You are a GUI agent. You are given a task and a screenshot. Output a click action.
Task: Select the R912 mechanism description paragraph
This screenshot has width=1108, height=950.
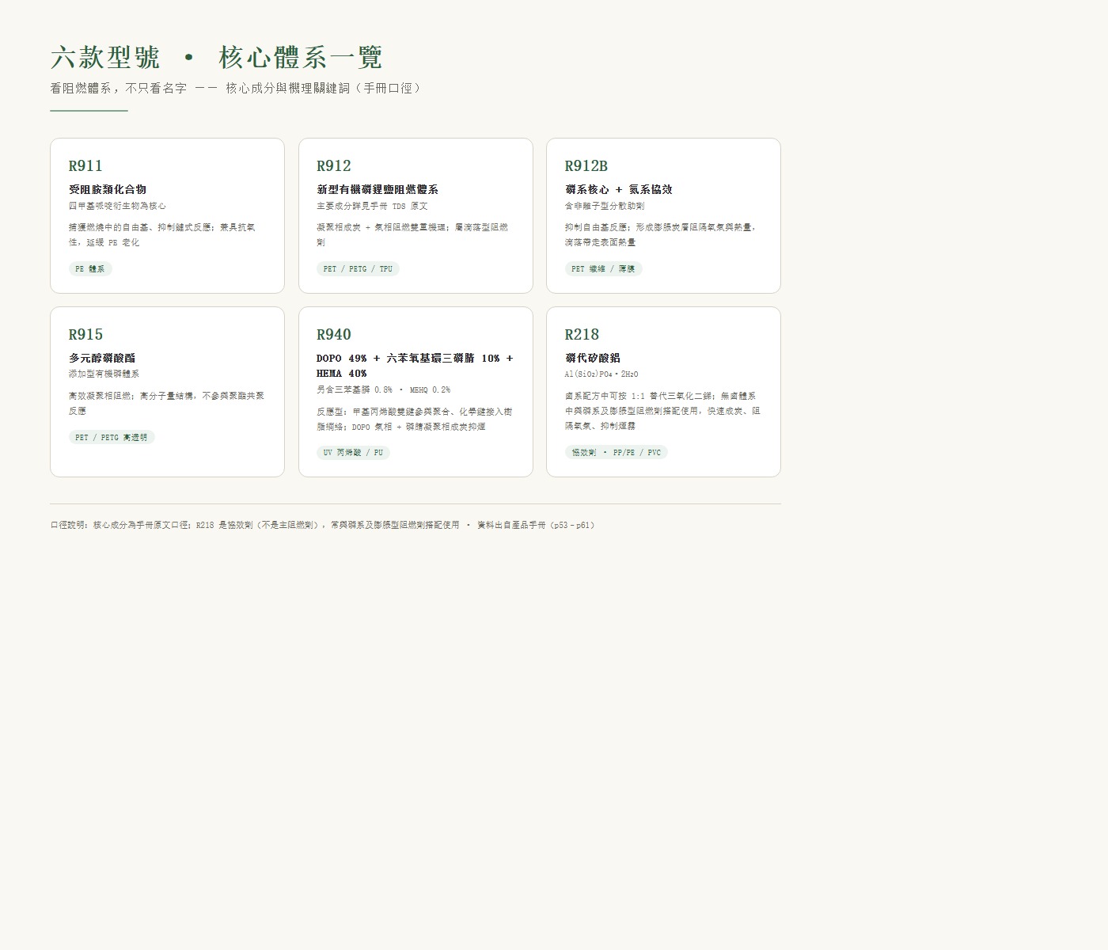(412, 235)
